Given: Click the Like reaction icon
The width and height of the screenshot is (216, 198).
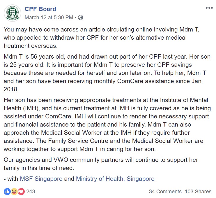Looking at the screenshot, I should point(7,192).
